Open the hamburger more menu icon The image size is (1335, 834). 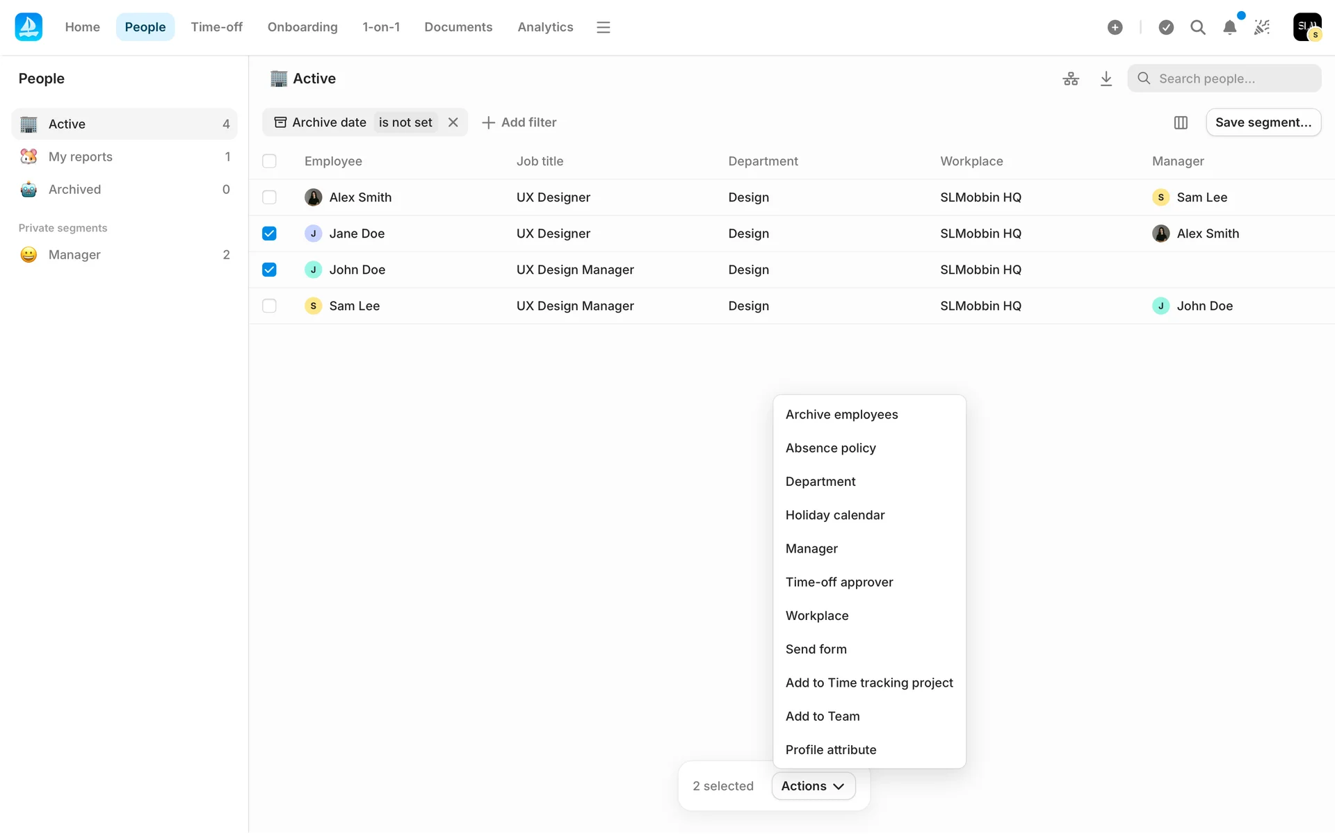click(x=603, y=27)
